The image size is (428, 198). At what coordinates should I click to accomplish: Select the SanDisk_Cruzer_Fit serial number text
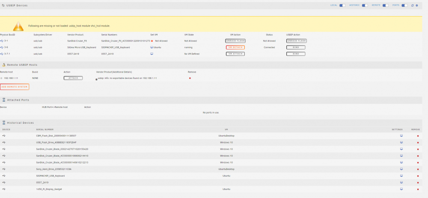pos(125,41)
